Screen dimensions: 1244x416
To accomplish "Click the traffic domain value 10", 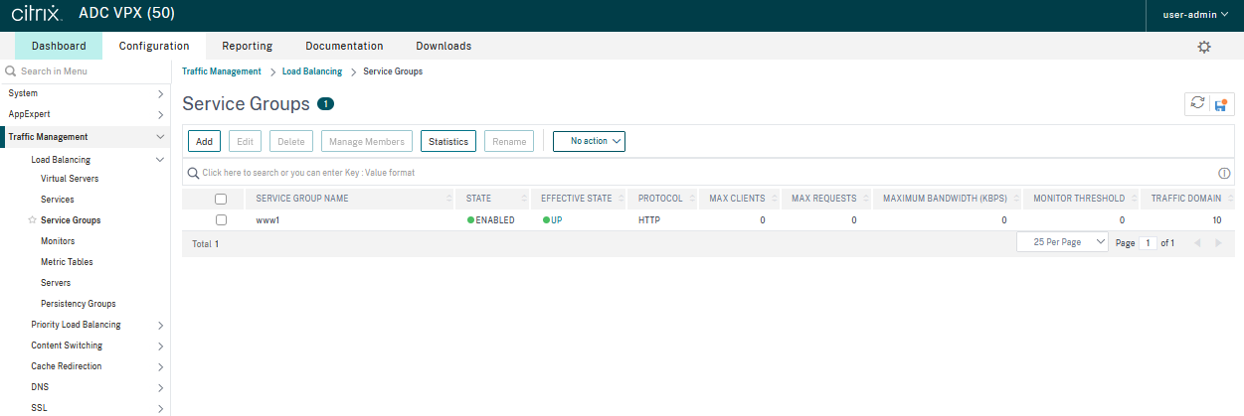I will [x=1217, y=220].
